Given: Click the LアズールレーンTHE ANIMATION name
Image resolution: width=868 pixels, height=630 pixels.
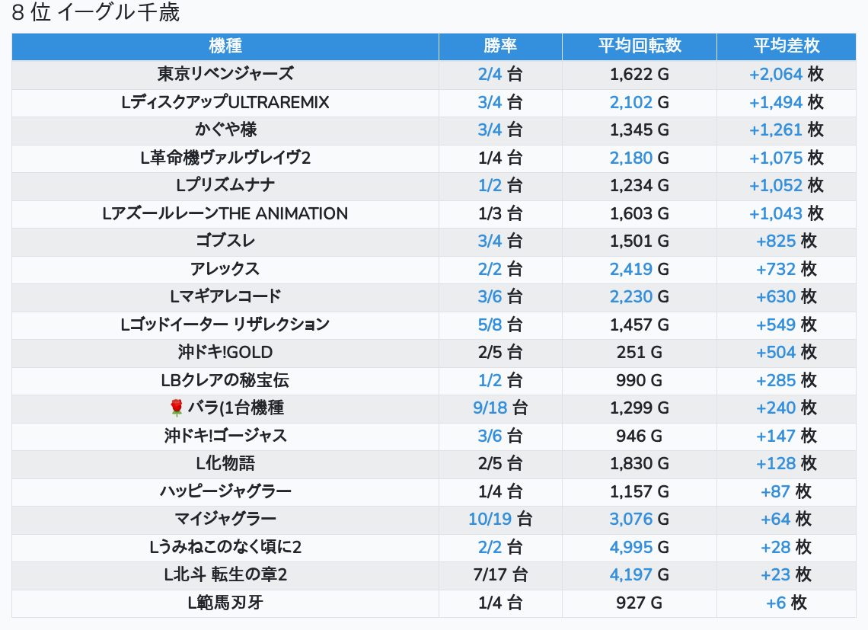Looking at the screenshot, I should click(225, 213).
